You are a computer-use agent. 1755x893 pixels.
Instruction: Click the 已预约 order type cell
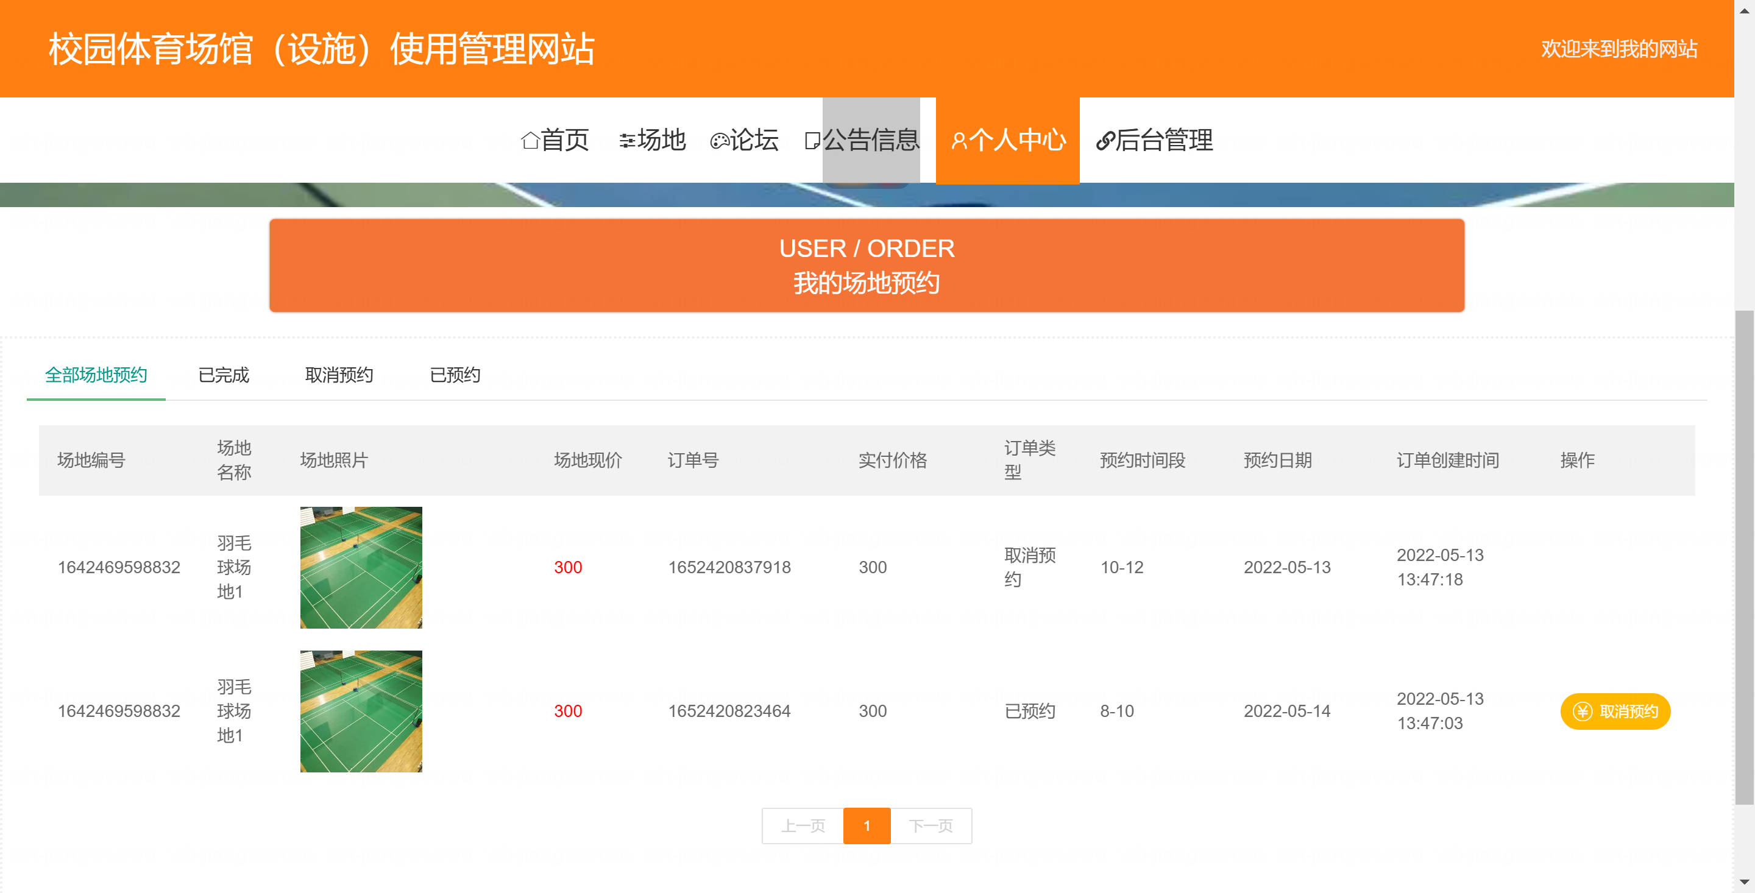pyautogui.click(x=1029, y=711)
